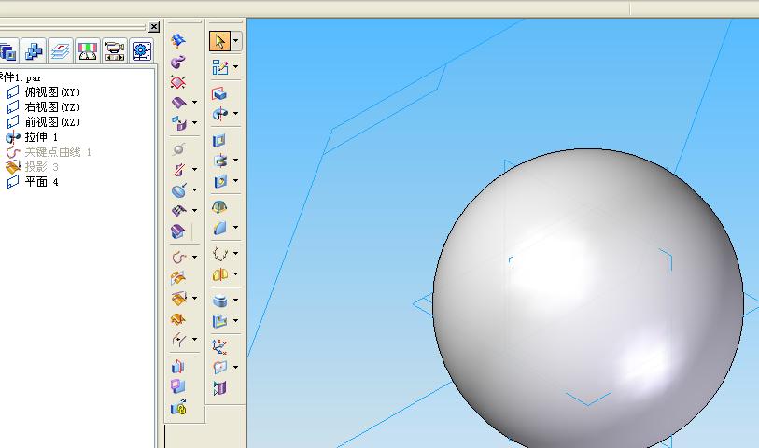Choose the Project Curve tool
This screenshot has height=448, width=759.
pos(178,299)
